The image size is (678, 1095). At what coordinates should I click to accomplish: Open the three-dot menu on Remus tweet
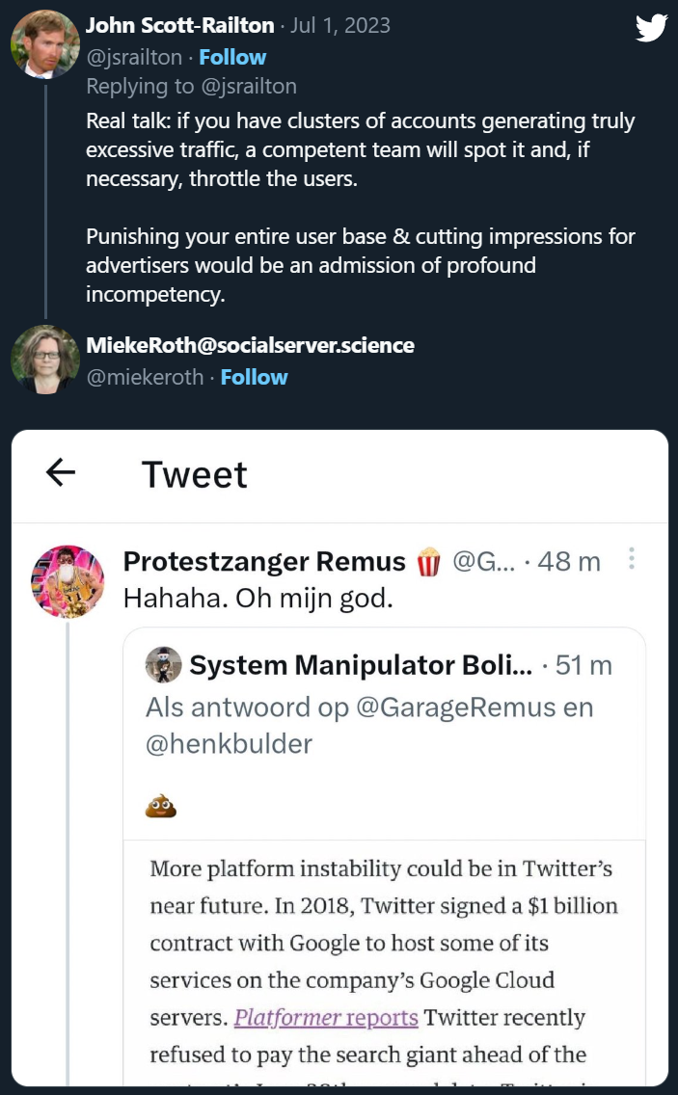(x=632, y=559)
